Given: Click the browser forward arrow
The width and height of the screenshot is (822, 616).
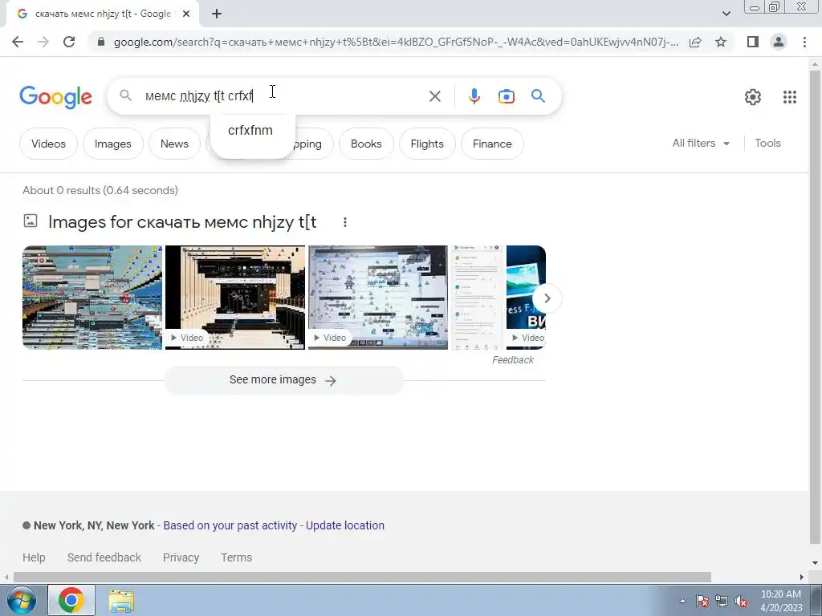Looking at the screenshot, I should click(x=43, y=42).
